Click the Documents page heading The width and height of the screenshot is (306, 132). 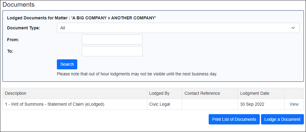point(19,5)
